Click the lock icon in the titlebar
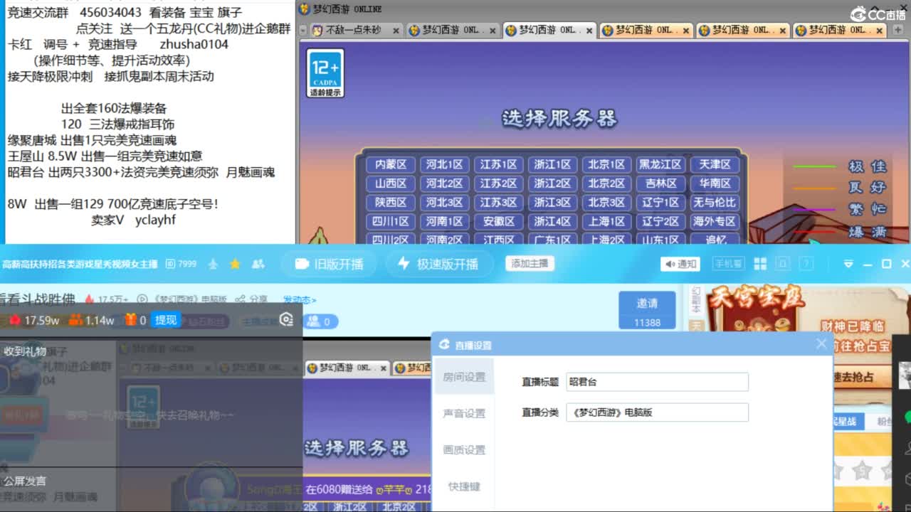The image size is (911, 512). 783,263
